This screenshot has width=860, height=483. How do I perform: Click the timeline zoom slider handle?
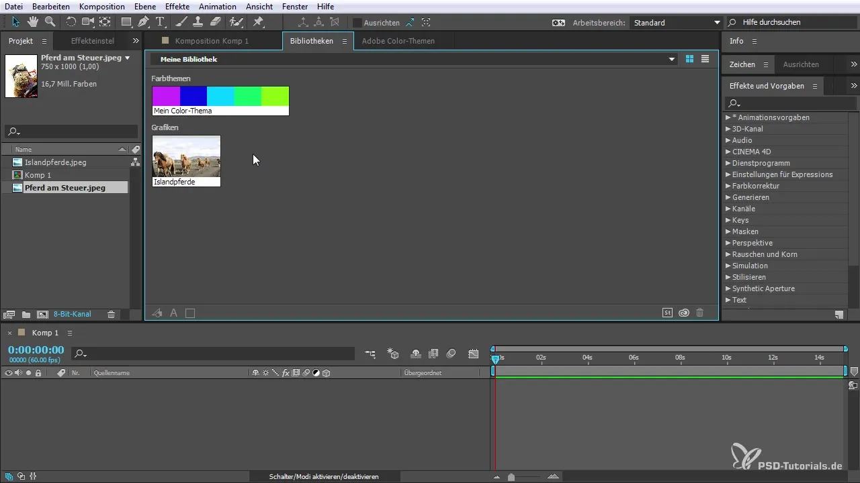pos(511,477)
